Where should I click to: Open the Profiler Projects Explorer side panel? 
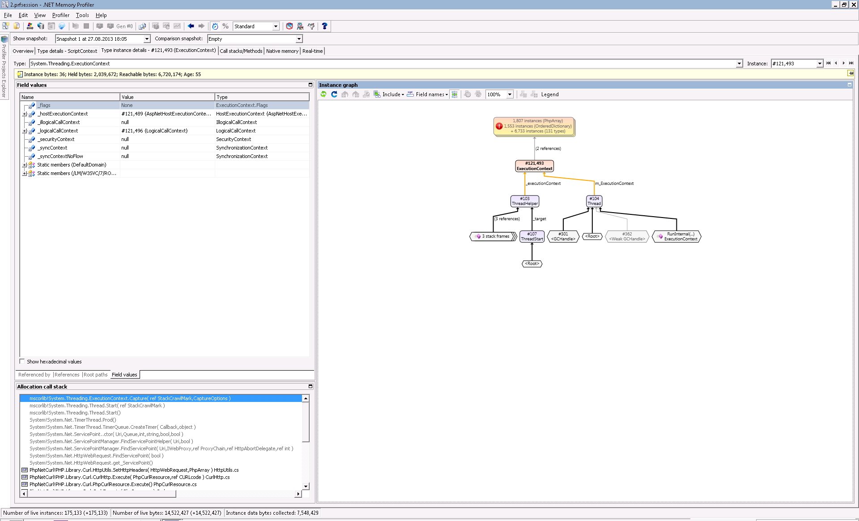coord(4,67)
